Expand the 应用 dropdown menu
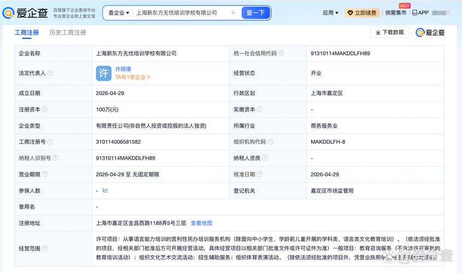The height and width of the screenshot is (273, 462). (330, 13)
